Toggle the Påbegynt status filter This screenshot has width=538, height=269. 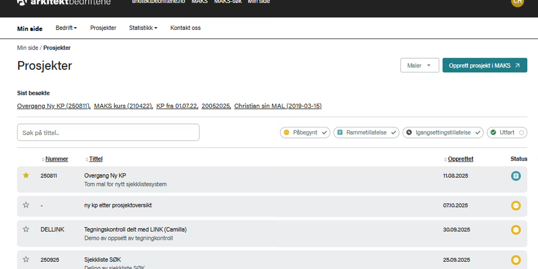tap(305, 132)
